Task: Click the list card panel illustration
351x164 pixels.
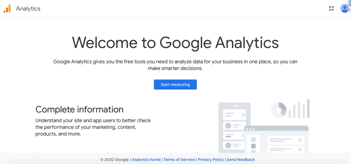Action: pos(234,125)
